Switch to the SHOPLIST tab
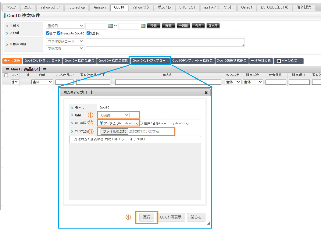The width and height of the screenshot is (321, 231). pyautogui.click(x=187, y=7)
